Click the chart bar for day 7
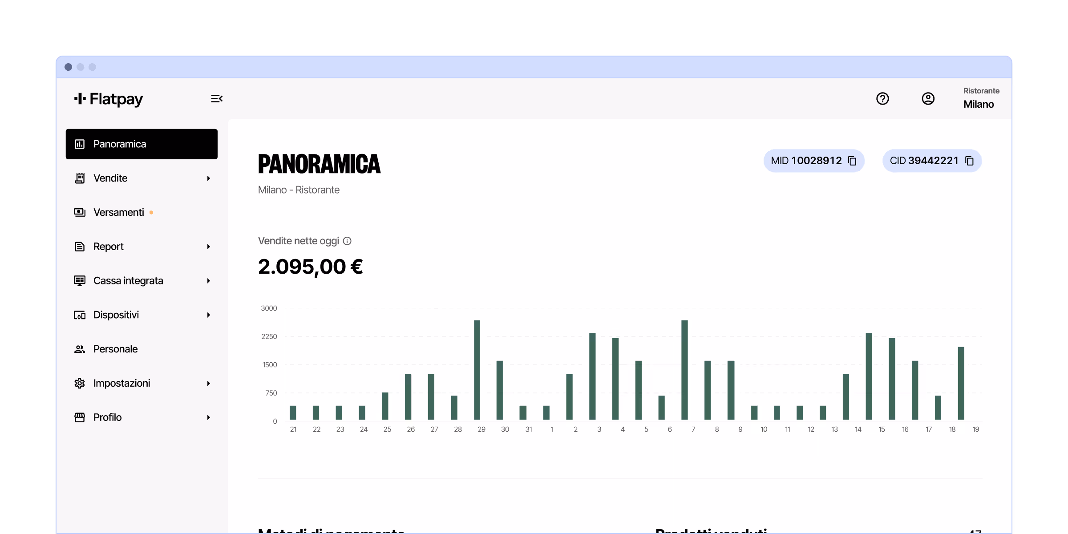1068x534 pixels. [x=684, y=369]
